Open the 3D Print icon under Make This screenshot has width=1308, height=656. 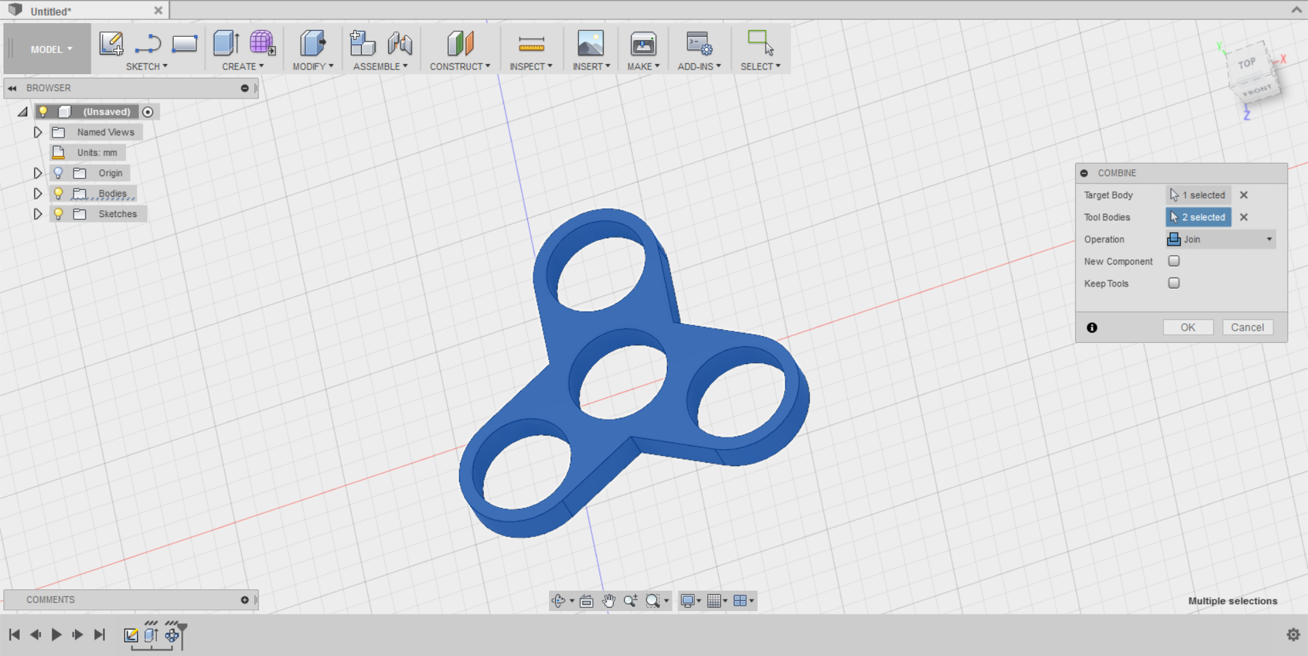(642, 44)
